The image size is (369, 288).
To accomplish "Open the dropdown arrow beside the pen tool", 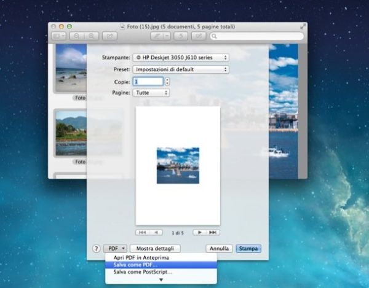I will (167, 36).
